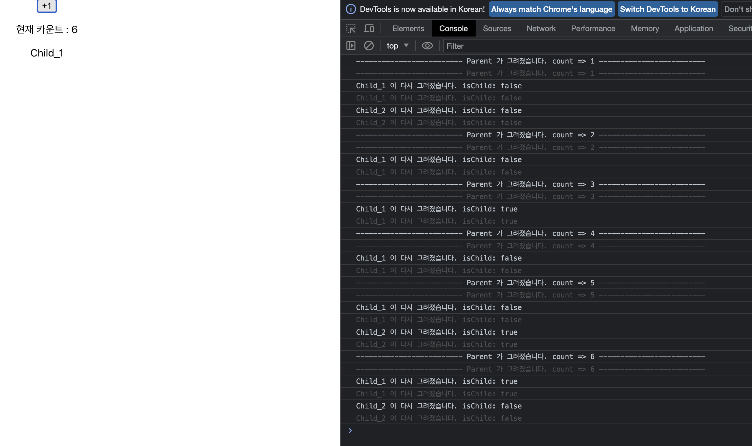Toggle the device toolbar icon
752x446 pixels.
(369, 29)
